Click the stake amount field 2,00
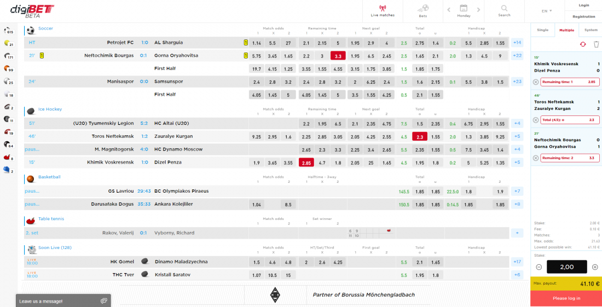Viewport: 602px width, 307px height. pyautogui.click(x=566, y=267)
